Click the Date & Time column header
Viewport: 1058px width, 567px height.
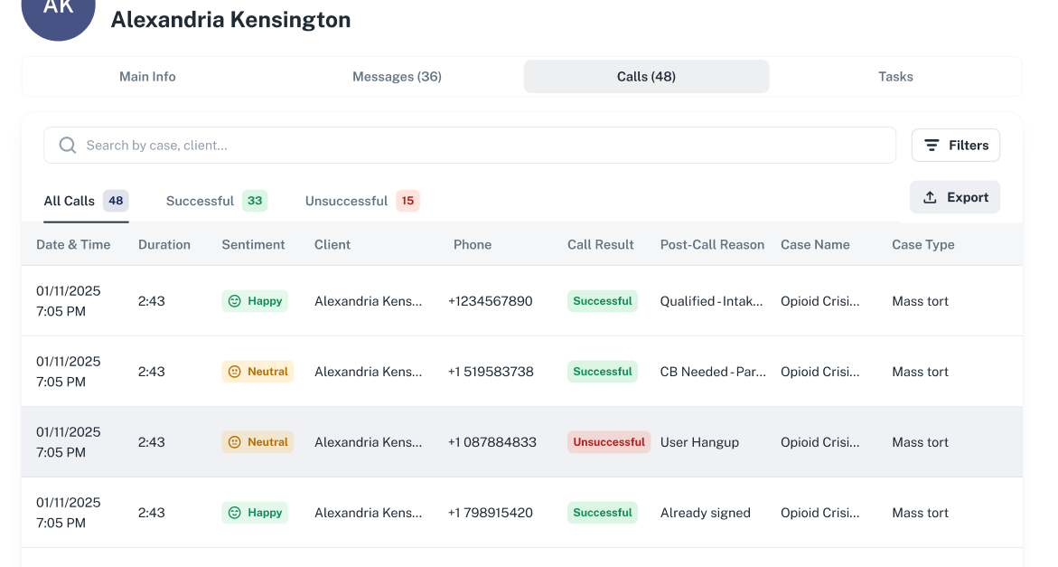tap(73, 244)
